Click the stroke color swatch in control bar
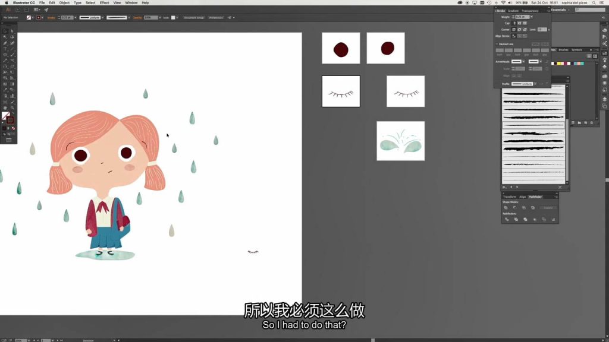609x342 pixels. pos(39,17)
